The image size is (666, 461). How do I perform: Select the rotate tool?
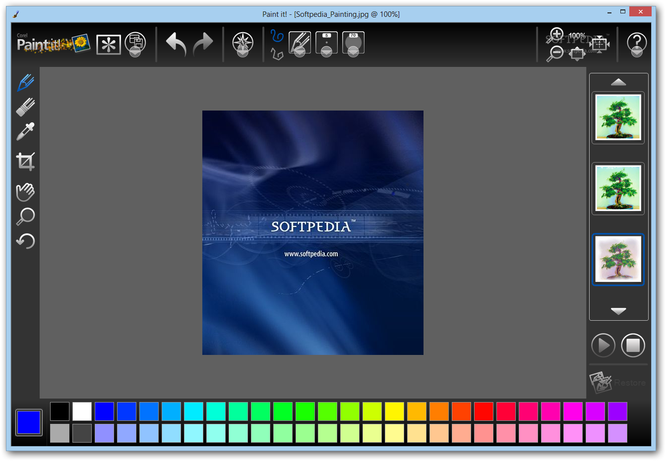(26, 241)
